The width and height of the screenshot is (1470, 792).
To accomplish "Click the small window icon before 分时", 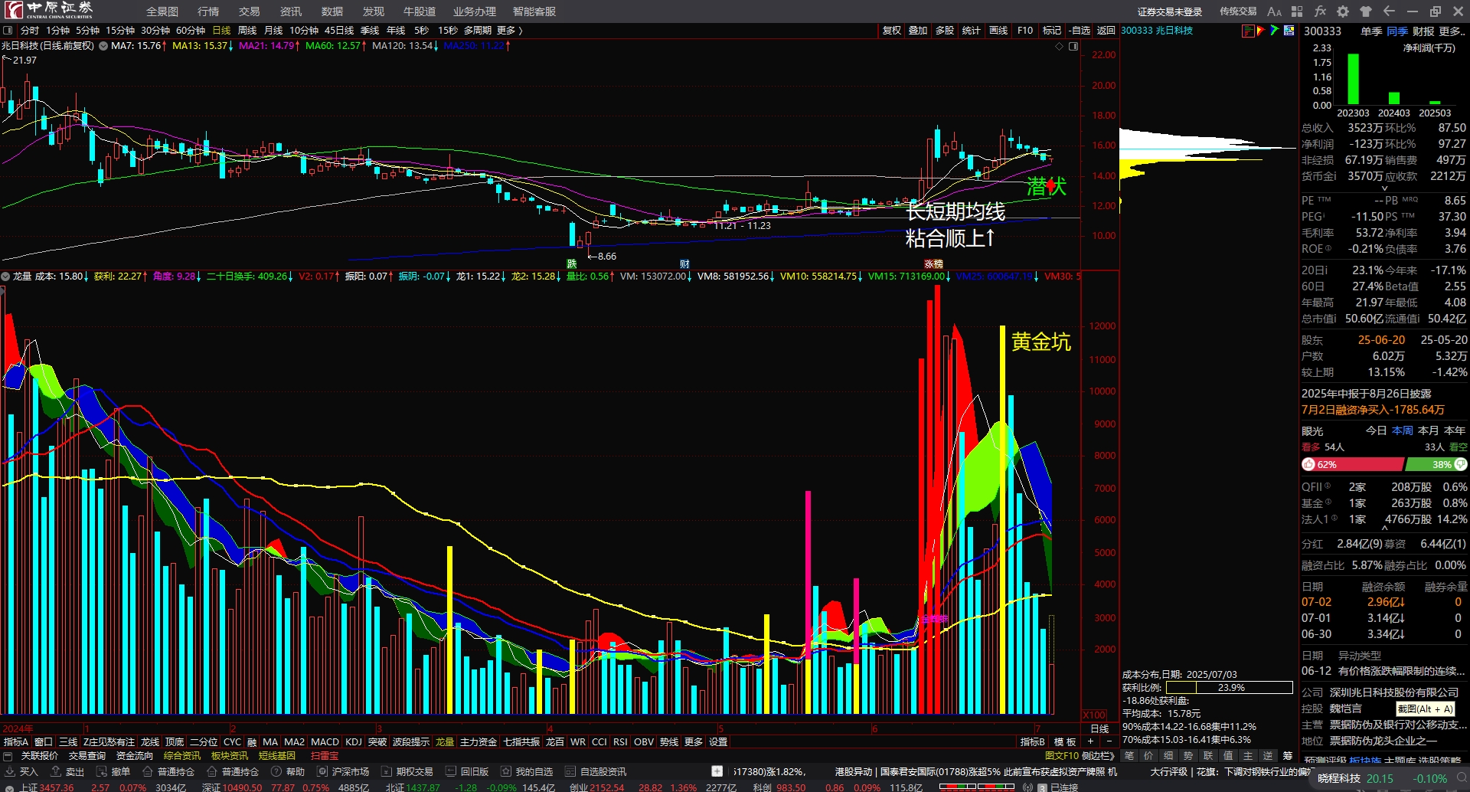I will pos(8,31).
